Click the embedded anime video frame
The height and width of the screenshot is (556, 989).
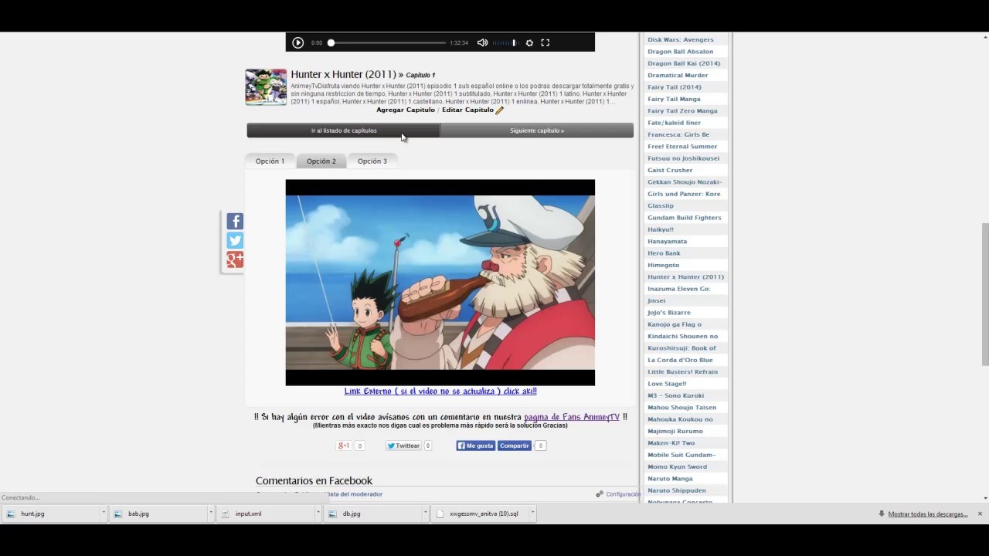coord(440,283)
